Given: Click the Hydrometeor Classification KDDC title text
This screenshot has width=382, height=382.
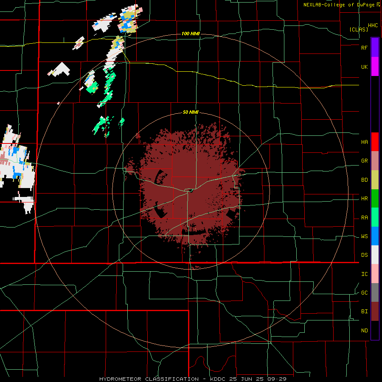Looking at the screenshot, I should 193,379.
